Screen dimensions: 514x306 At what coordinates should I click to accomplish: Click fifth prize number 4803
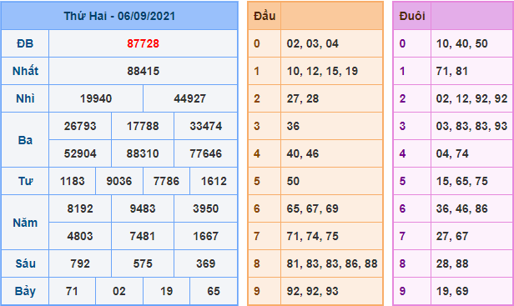80,236
